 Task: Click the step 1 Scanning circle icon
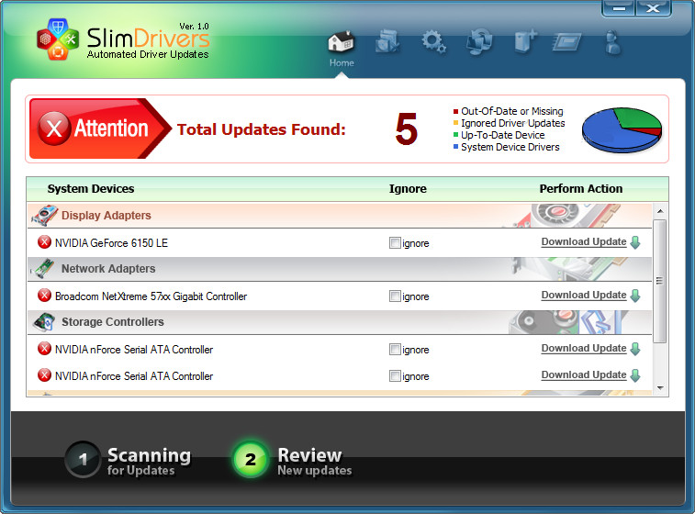point(83,459)
